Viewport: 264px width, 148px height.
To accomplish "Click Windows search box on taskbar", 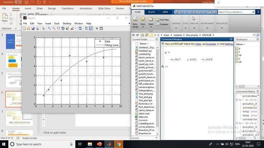I will [x=42, y=144].
